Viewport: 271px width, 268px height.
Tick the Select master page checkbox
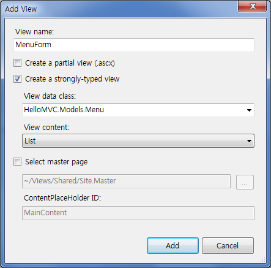[17, 162]
